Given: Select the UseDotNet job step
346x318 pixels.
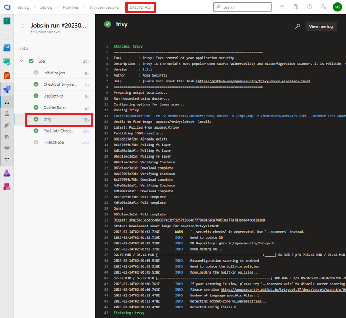Looking at the screenshot, I should (54, 96).
